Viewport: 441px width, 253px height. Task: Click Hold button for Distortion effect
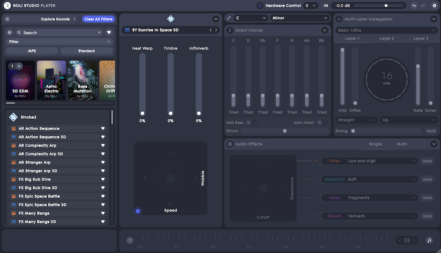427,179
